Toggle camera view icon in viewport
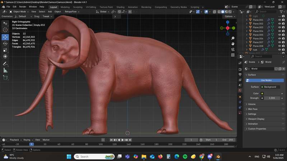The width and height of the screenshot is (287, 161). [233, 49]
